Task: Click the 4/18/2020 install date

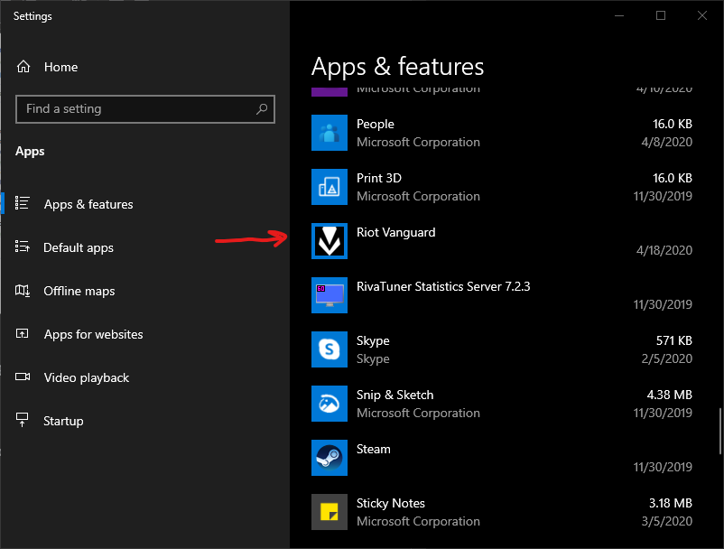Action: pos(664,250)
